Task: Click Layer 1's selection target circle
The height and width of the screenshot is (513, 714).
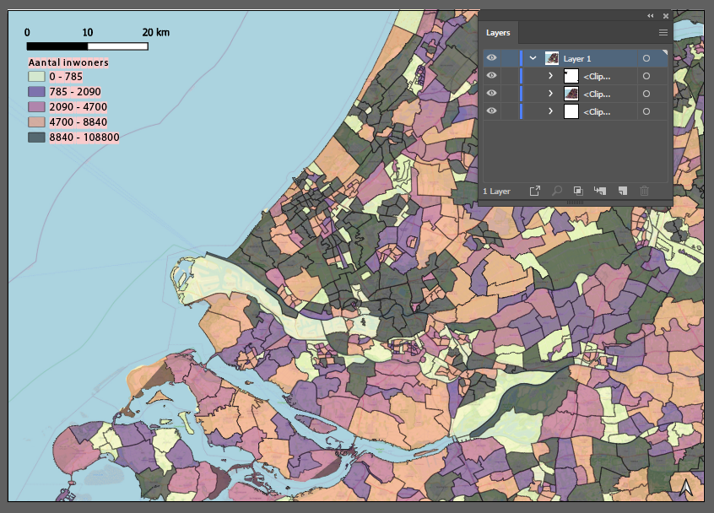Action: pos(646,58)
